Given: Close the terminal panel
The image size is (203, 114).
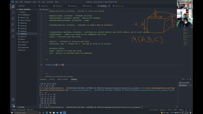Looking at the screenshot, I should (190, 79).
